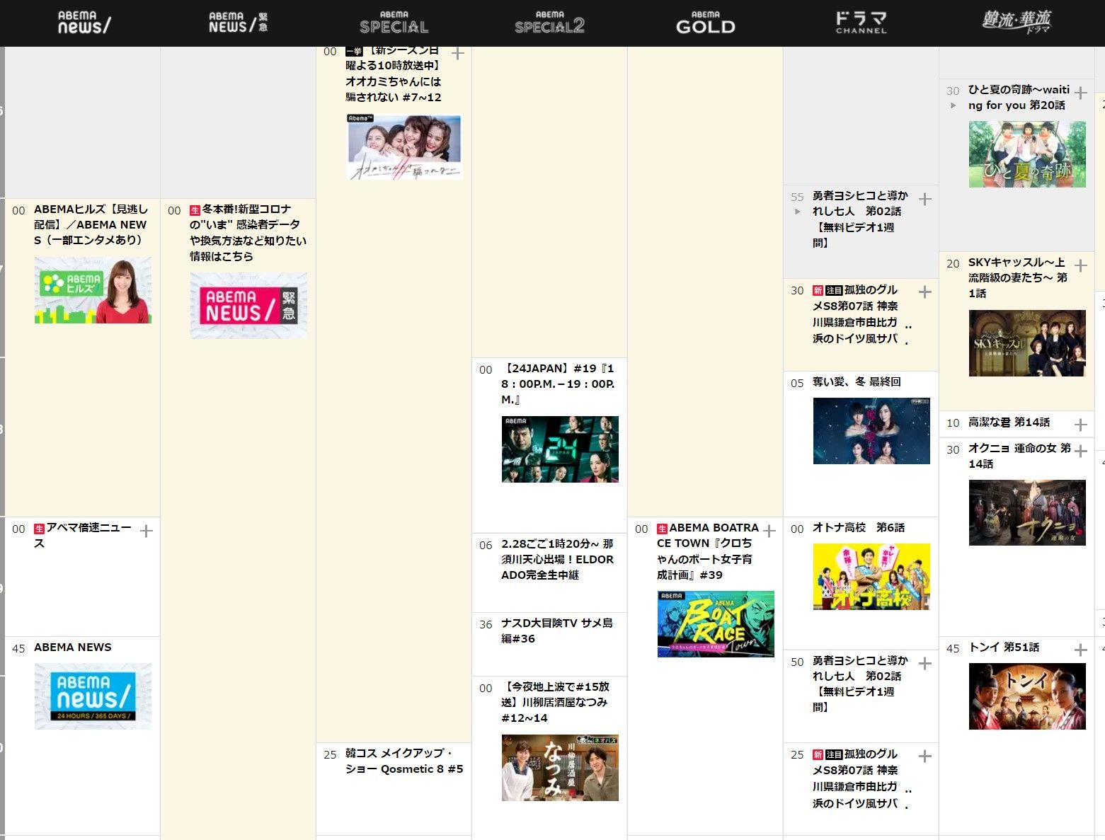1105x840 pixels.
Task: Open ABEMA BOATRACE TOWN クロちゃん title
Action: pos(708,551)
